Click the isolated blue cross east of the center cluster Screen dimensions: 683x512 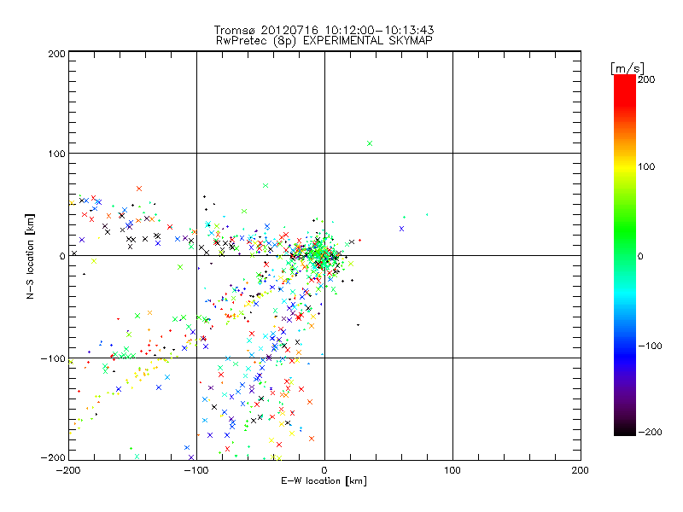401,229
